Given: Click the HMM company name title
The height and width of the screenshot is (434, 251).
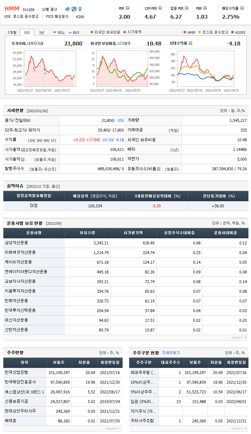Looking at the screenshot, I should [x=12, y=9].
